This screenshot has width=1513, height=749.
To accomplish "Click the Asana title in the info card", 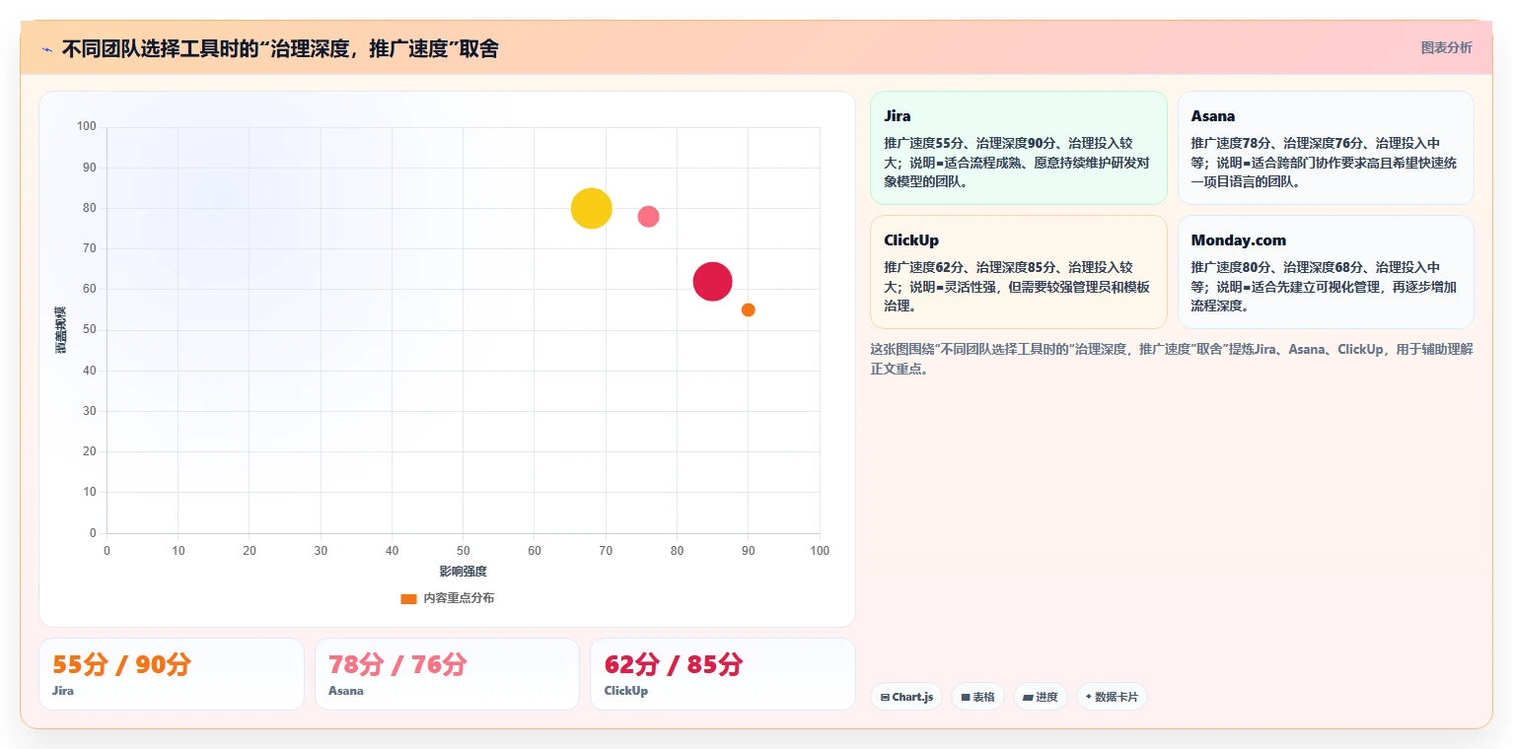I will tap(1213, 116).
